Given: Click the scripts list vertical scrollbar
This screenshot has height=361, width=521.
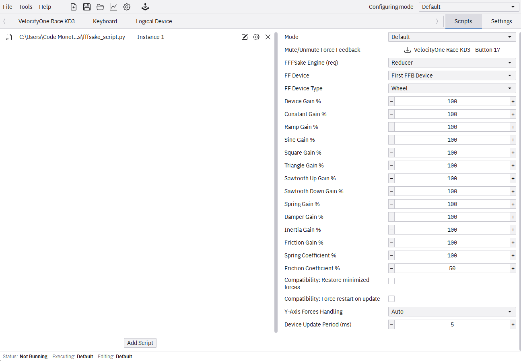Looking at the screenshot, I should pos(276,182).
